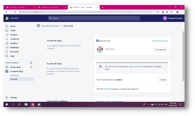
Task: Reload the page in Chrome
Action: (x=15, y=12)
